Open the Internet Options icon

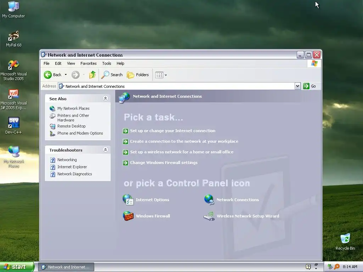128,200
